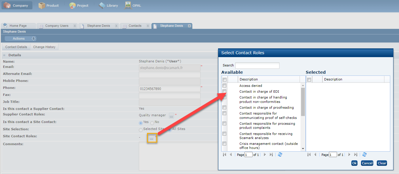Open the OPAL module

coord(133,5)
